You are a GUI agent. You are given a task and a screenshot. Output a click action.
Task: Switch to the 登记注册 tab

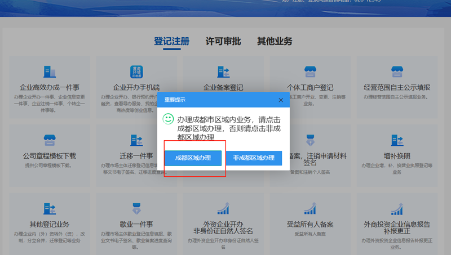[172, 41]
